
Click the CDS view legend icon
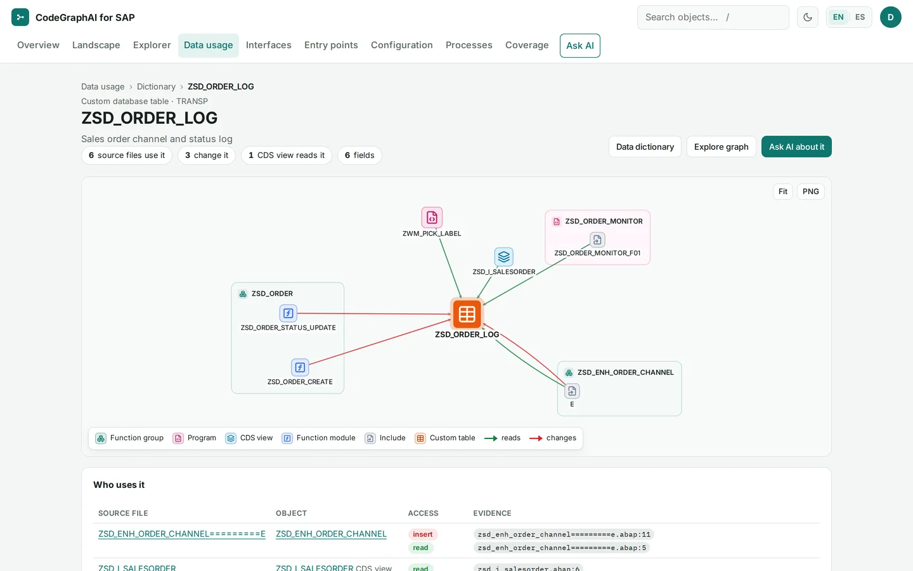click(231, 438)
